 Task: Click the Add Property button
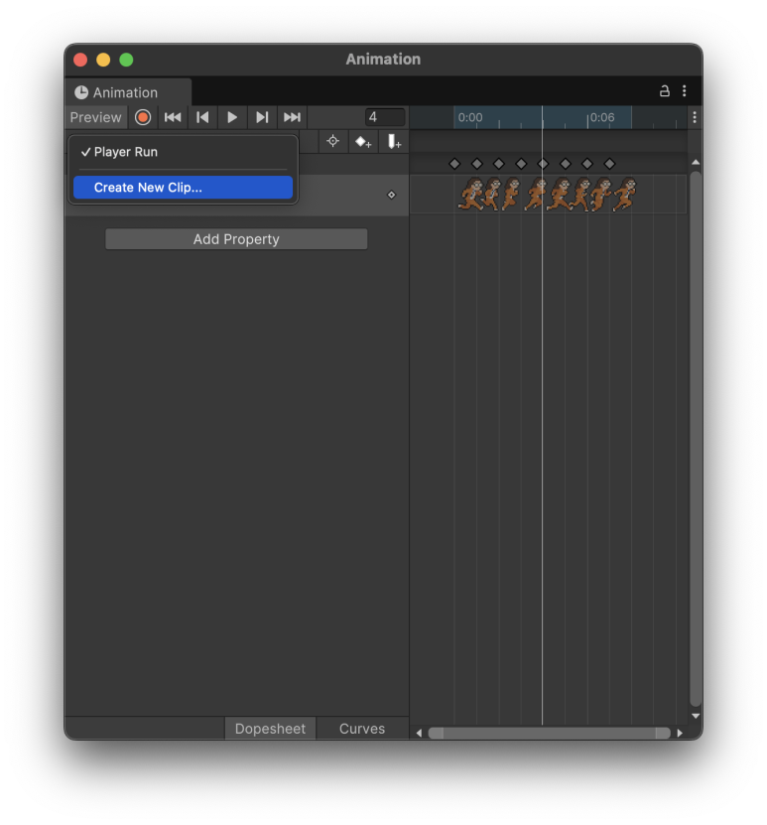[x=236, y=239]
